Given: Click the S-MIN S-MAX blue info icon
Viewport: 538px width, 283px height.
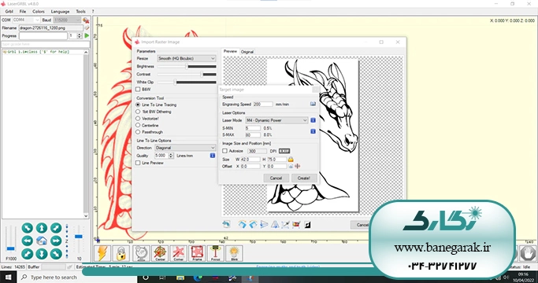Looking at the screenshot, I should tap(313, 131).
